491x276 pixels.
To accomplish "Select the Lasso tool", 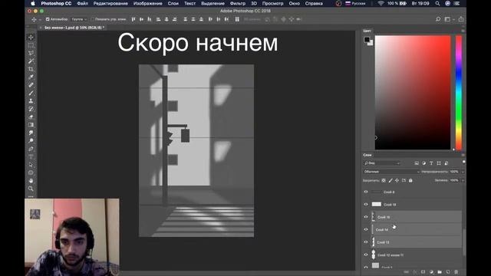I will pyautogui.click(x=31, y=53).
